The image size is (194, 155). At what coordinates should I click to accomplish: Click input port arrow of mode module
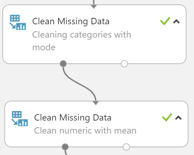point(94,7)
